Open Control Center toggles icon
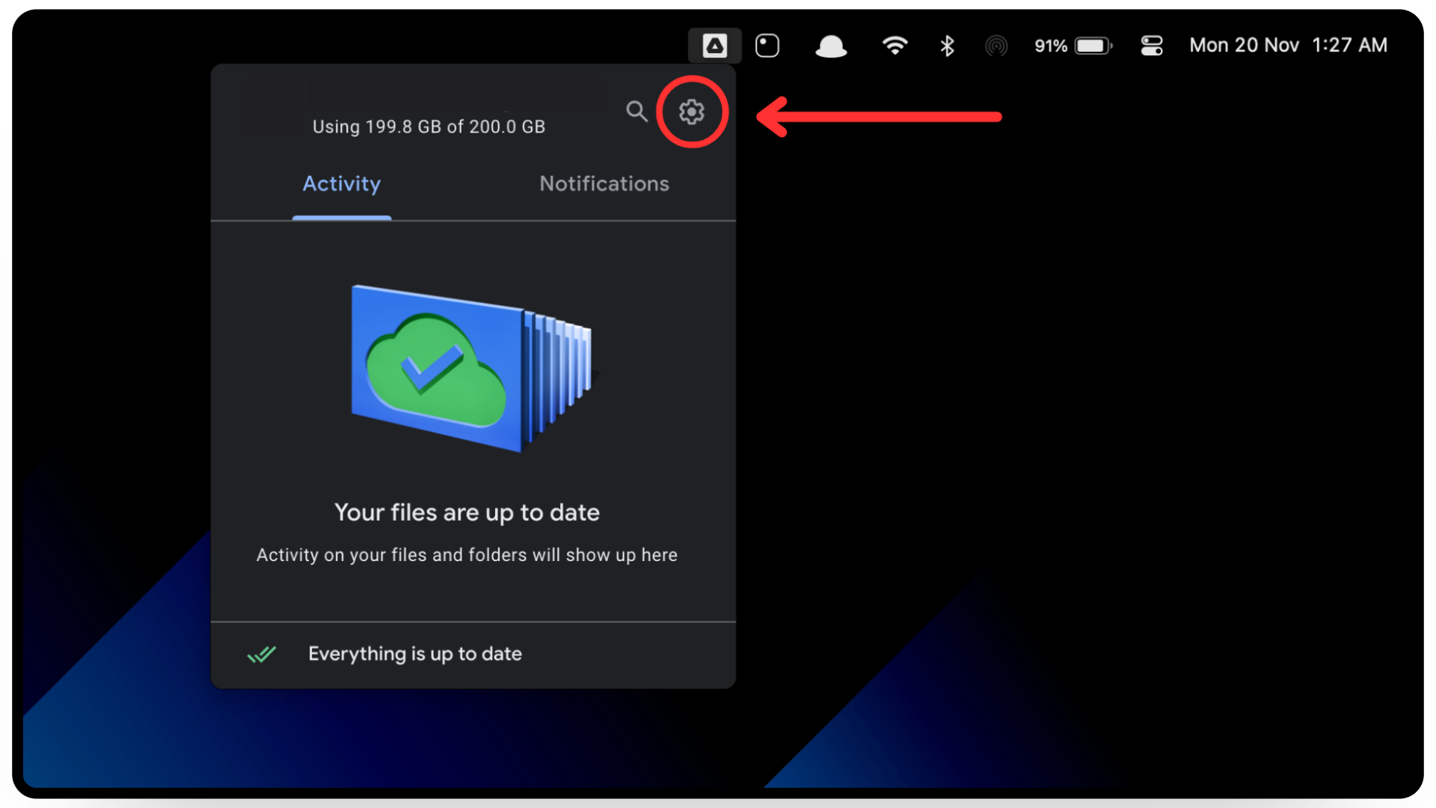 (1151, 46)
